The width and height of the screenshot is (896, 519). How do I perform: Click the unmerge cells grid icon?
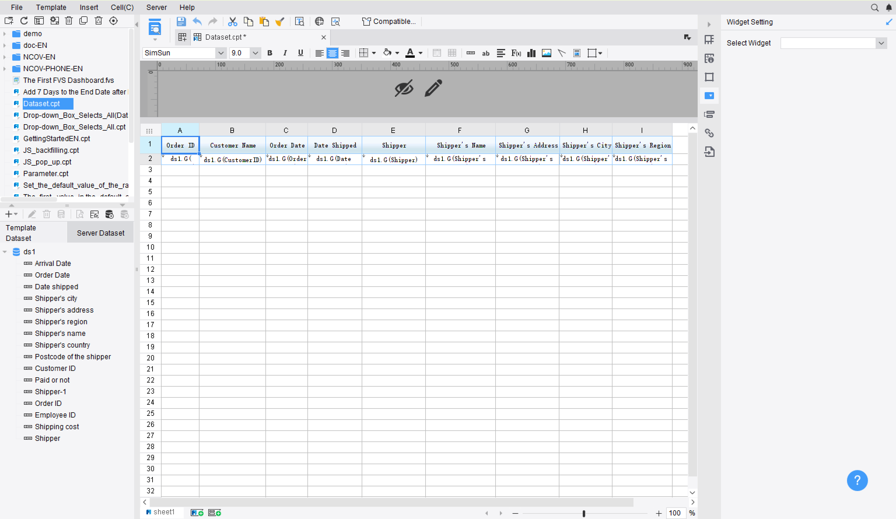coord(452,53)
